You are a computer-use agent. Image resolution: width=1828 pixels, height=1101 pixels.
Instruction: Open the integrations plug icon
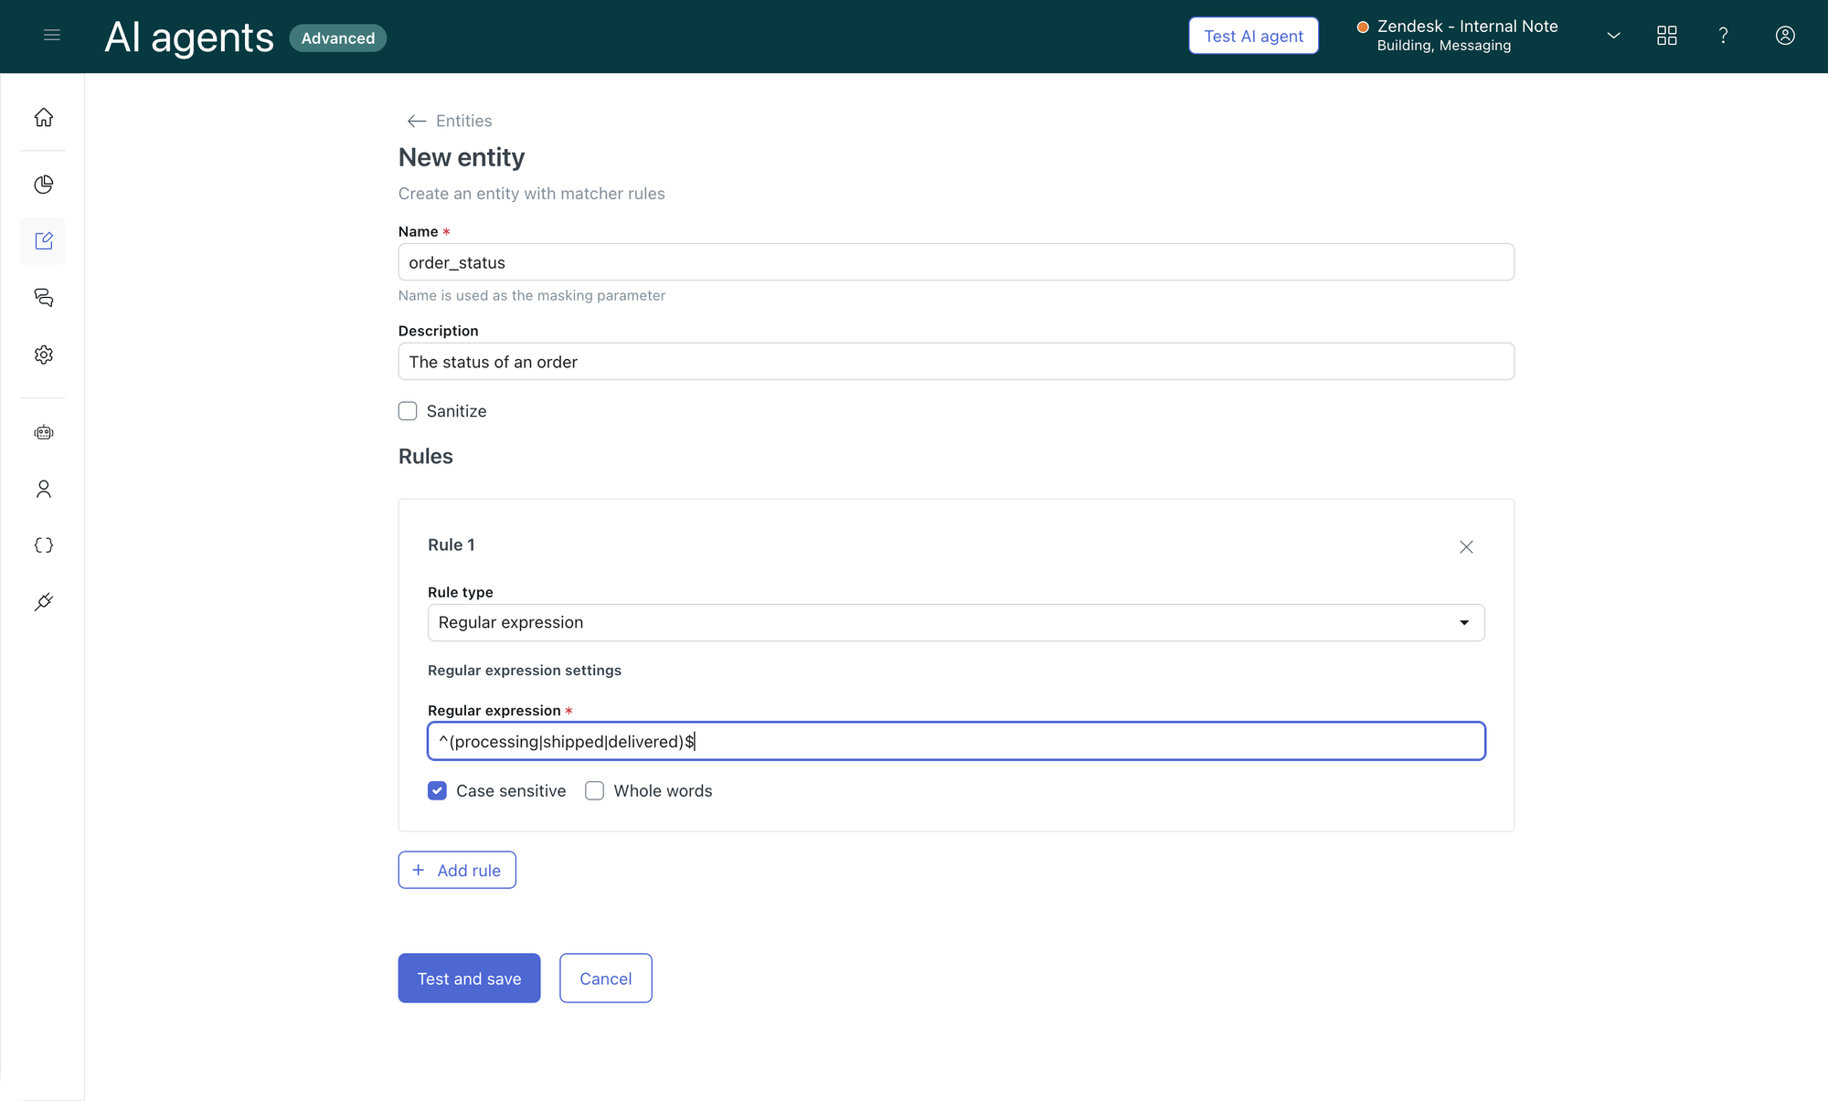[x=44, y=602]
